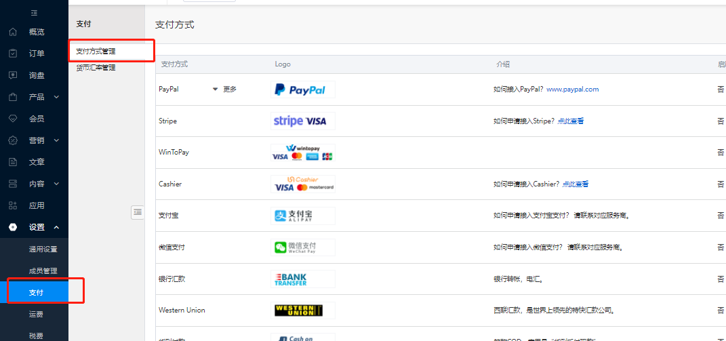Click the sidebar collapse icon at top
The height and width of the screenshot is (341, 726).
pyautogui.click(x=34, y=13)
